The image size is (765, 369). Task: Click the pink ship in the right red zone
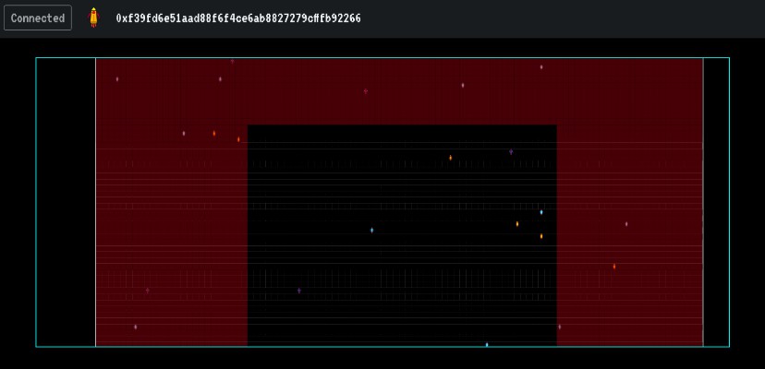626,223
